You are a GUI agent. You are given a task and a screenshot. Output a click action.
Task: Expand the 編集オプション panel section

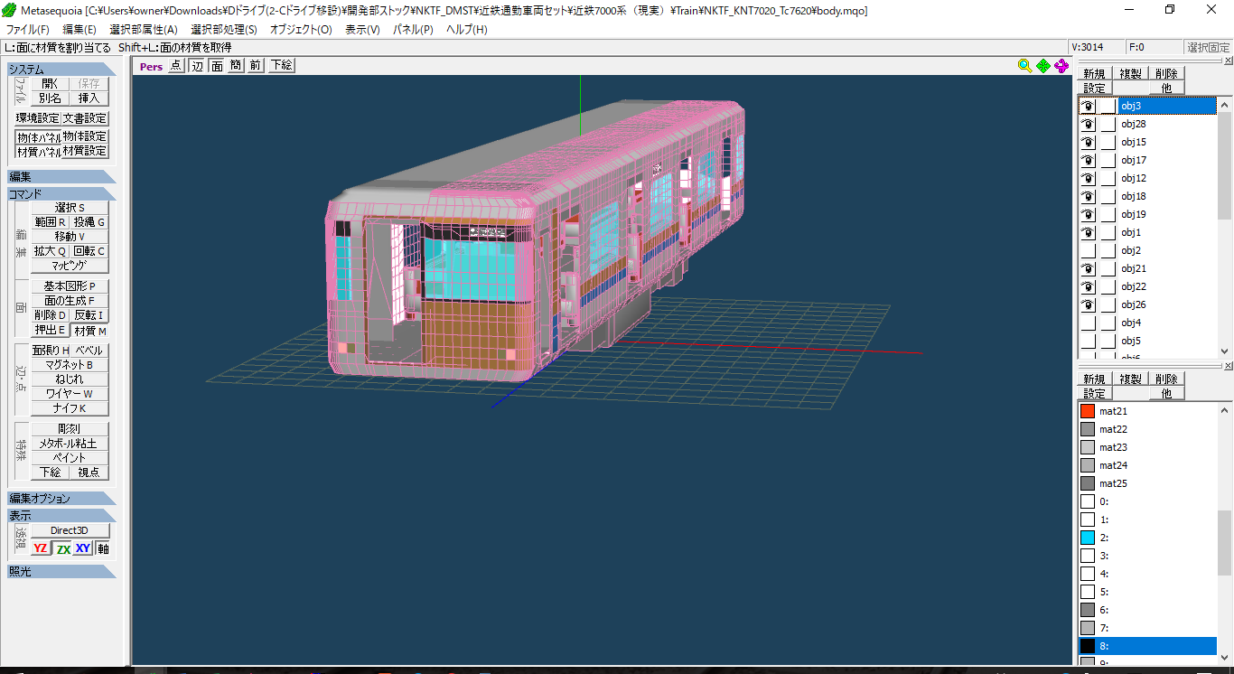61,499
